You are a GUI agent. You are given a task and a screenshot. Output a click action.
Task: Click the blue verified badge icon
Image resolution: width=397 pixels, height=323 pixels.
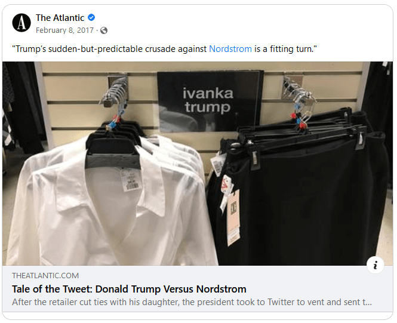(91, 18)
